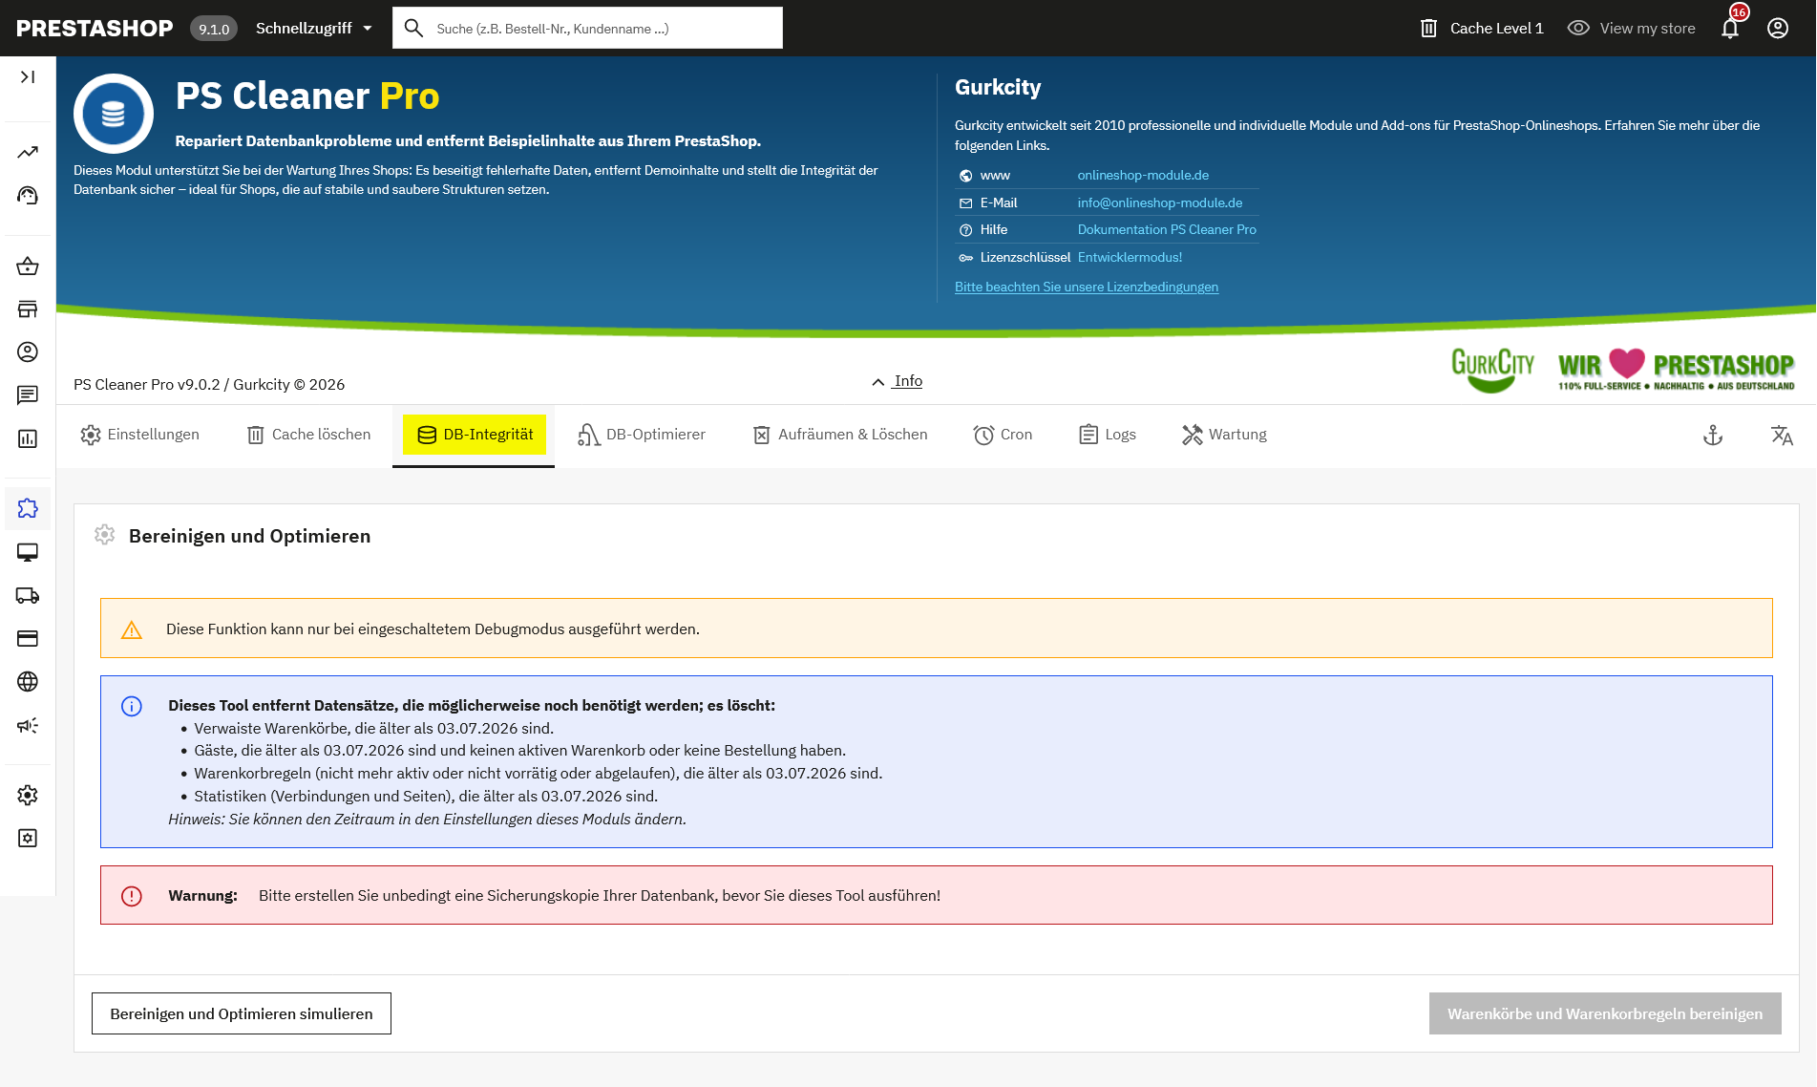
Task: Click the 'PS Cleaner Pro v9.0.2 / Gurkcity © 2026' text
Action: coord(209,384)
